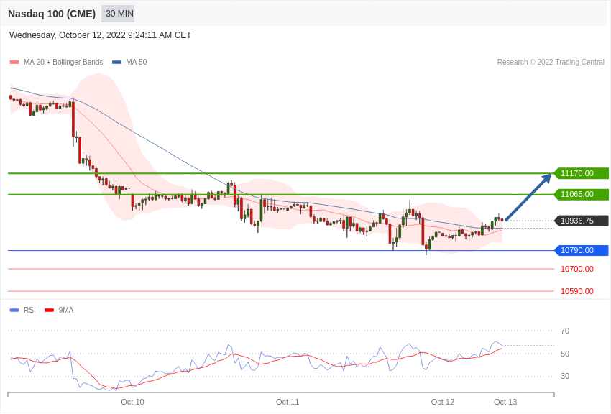Select the 11170.00 resistance price label

click(581, 173)
